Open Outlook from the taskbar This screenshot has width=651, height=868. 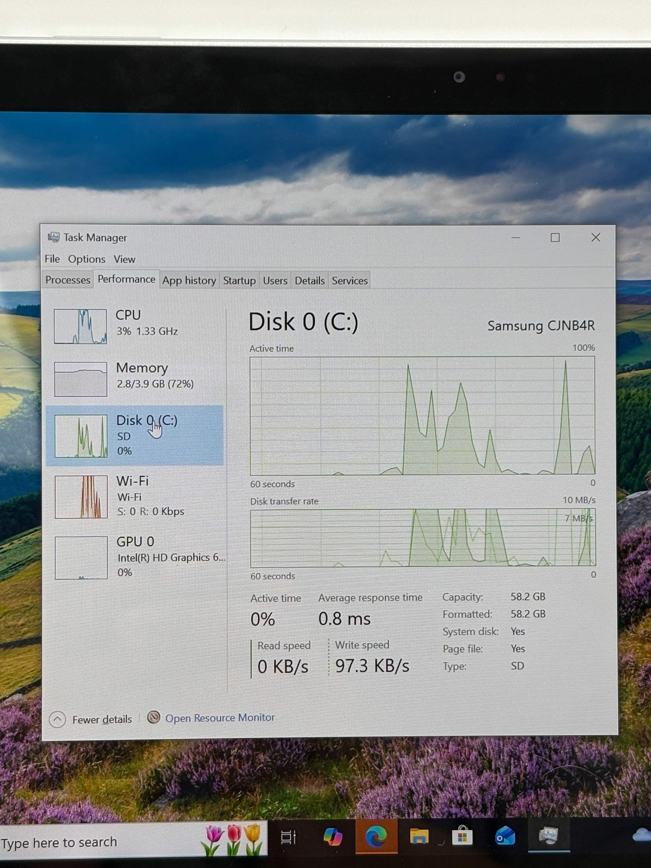pos(505,836)
